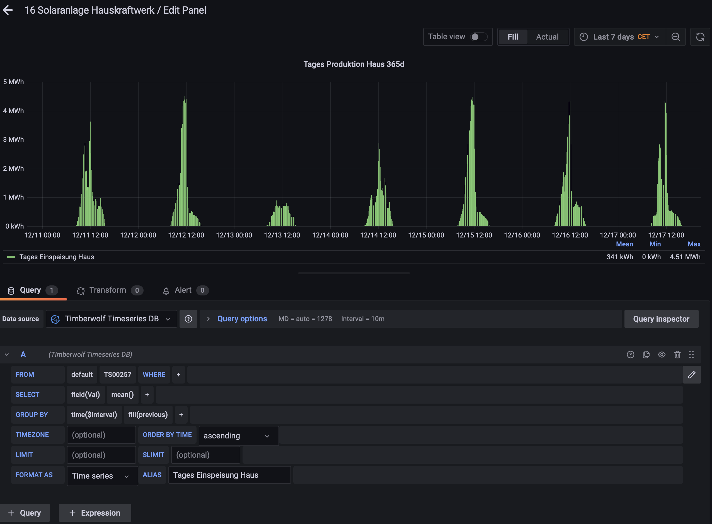Screen dimensions: 712x524
Task: Duplicate query A
Action: click(646, 355)
